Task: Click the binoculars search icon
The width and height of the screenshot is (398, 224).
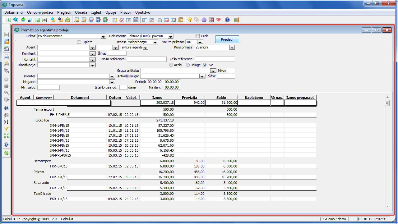Action: 6,108
